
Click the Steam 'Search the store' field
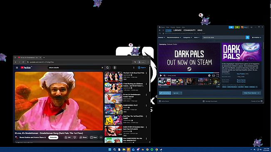(224, 37)
